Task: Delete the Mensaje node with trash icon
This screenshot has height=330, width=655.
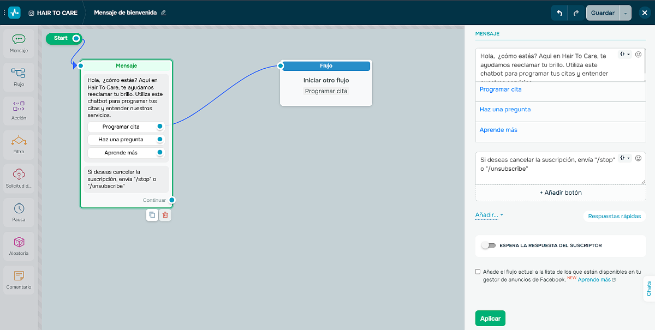Action: [165, 215]
